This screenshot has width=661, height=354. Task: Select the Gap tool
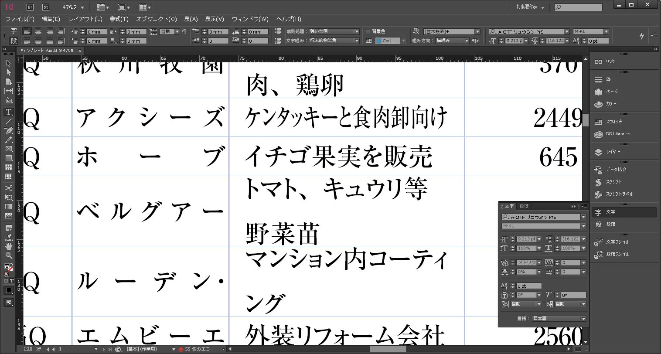click(x=8, y=91)
